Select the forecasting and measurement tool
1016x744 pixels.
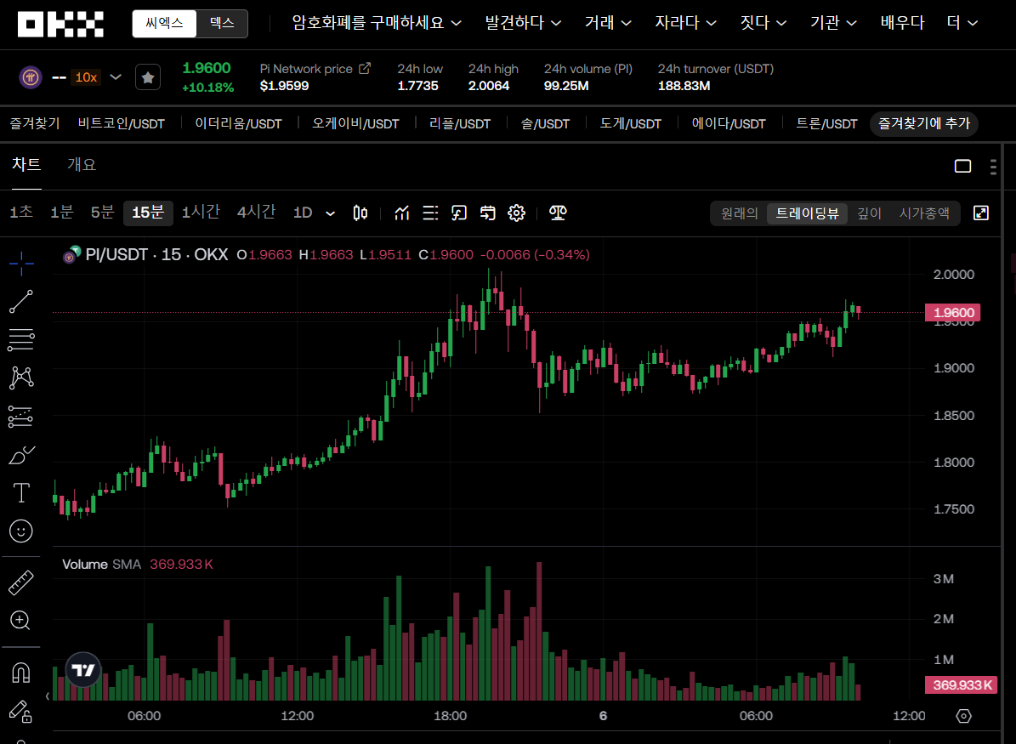pos(21,417)
